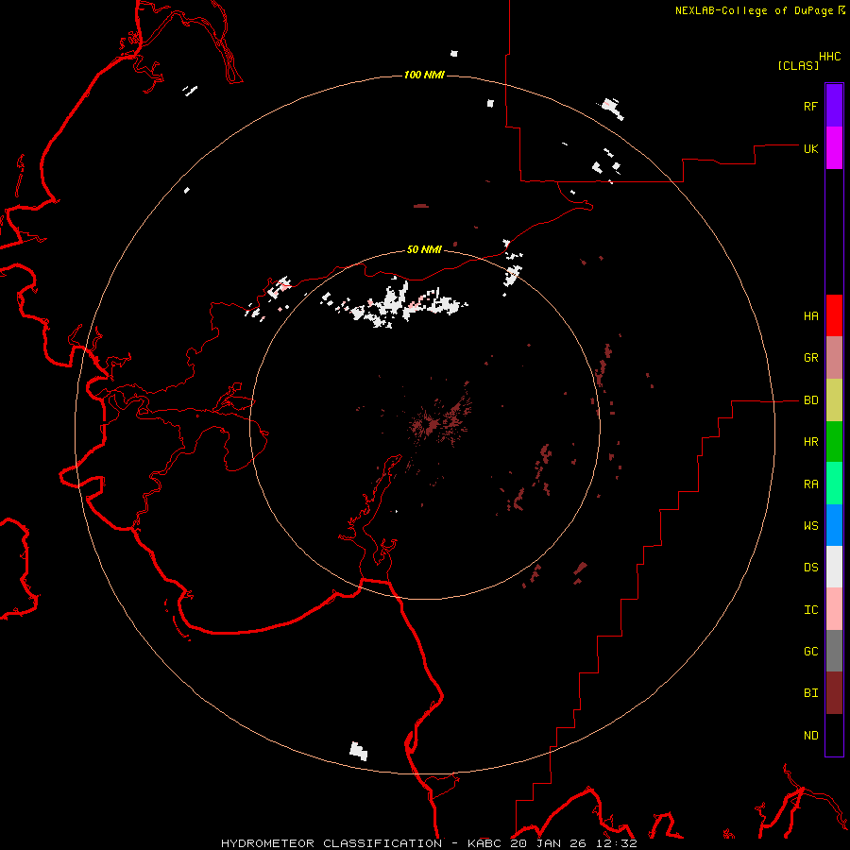Viewport: 850px width, 850px height.
Task: Click the [CLAS] units label
Action: tap(798, 65)
